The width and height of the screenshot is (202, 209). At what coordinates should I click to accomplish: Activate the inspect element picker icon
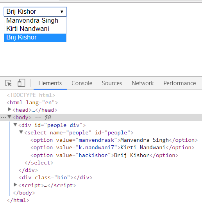pyautogui.click(x=8, y=83)
